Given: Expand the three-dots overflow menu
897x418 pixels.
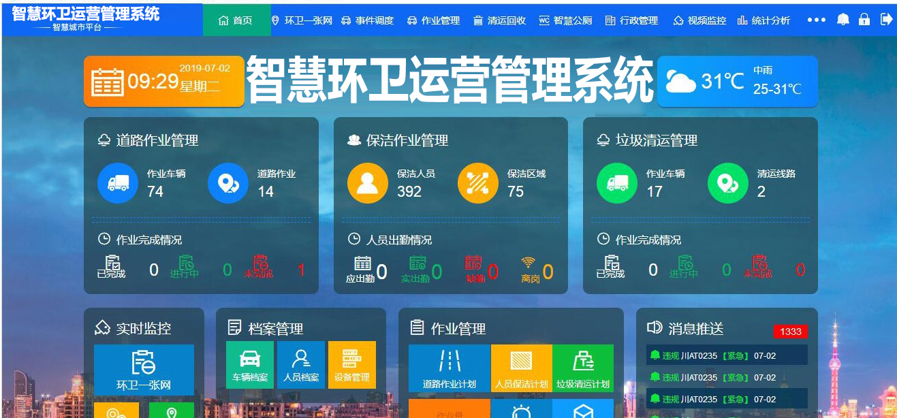Looking at the screenshot, I should tap(816, 20).
